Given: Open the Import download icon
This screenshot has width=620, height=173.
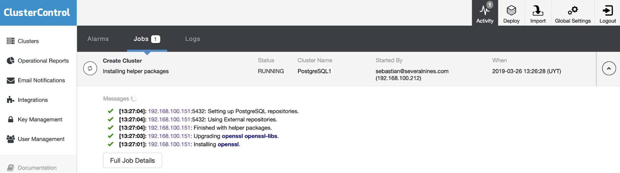Looking at the screenshot, I should pos(538,11).
